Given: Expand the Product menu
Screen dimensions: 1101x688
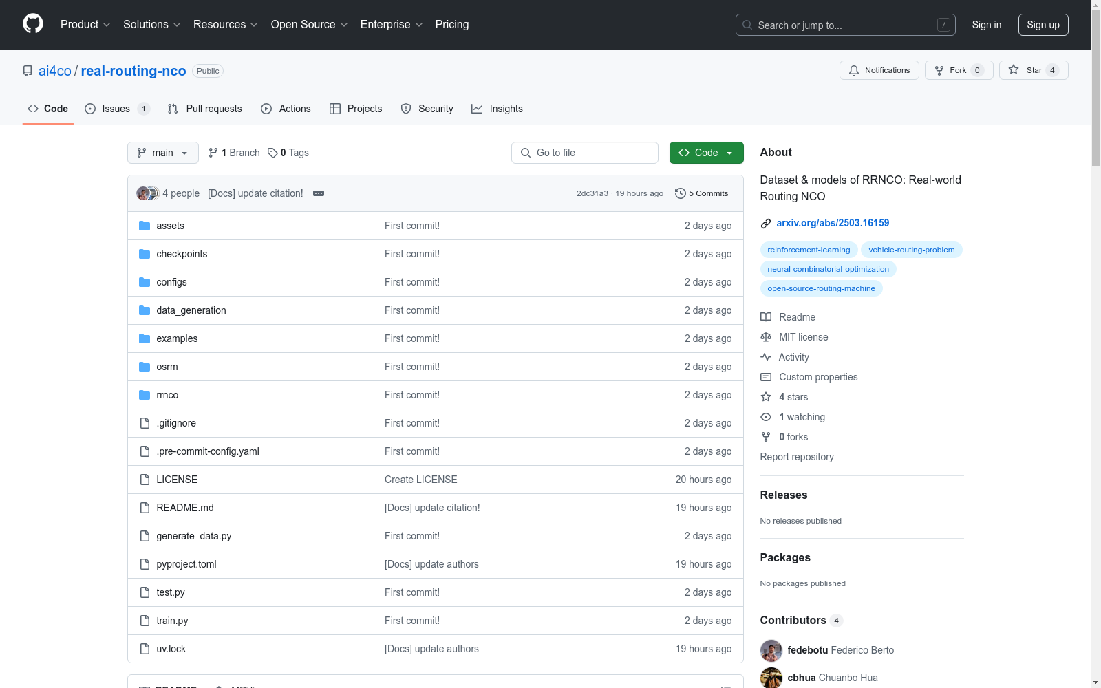Looking at the screenshot, I should [85, 24].
